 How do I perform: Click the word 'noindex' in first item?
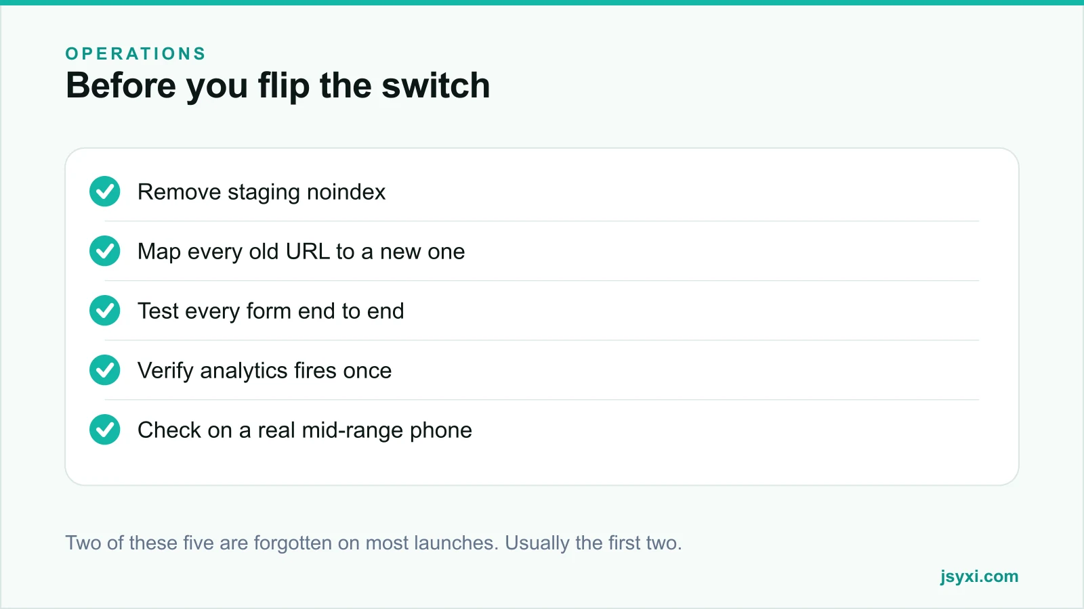point(346,192)
